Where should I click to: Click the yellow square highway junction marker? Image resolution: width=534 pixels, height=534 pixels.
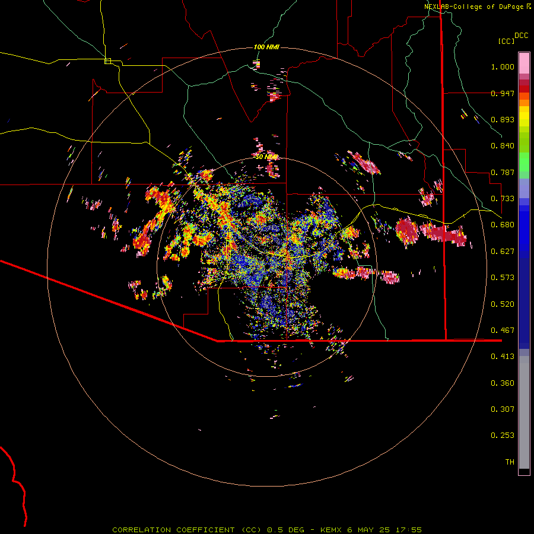point(107,61)
